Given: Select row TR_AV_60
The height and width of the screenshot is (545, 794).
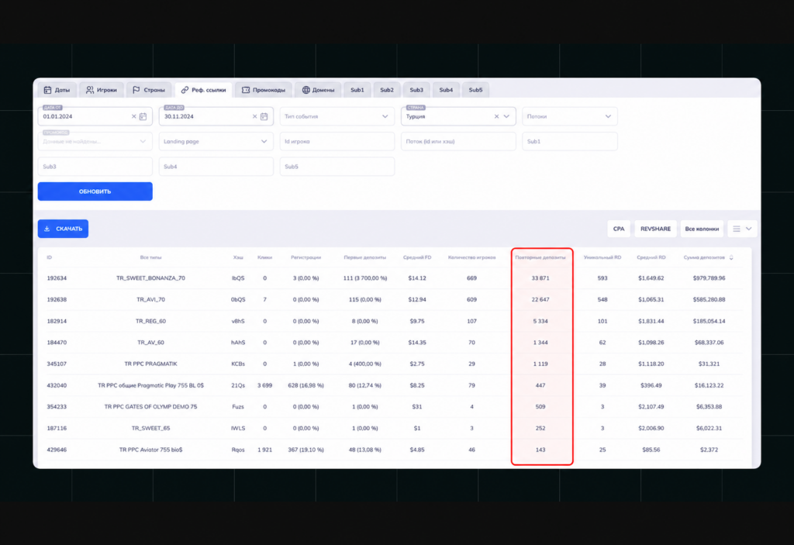Looking at the screenshot, I should coord(395,343).
